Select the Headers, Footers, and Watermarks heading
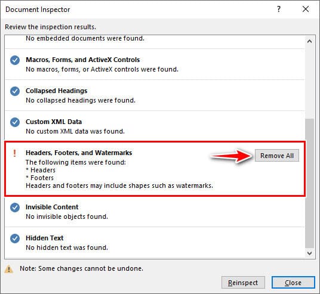The image size is (320, 294). coord(79,153)
